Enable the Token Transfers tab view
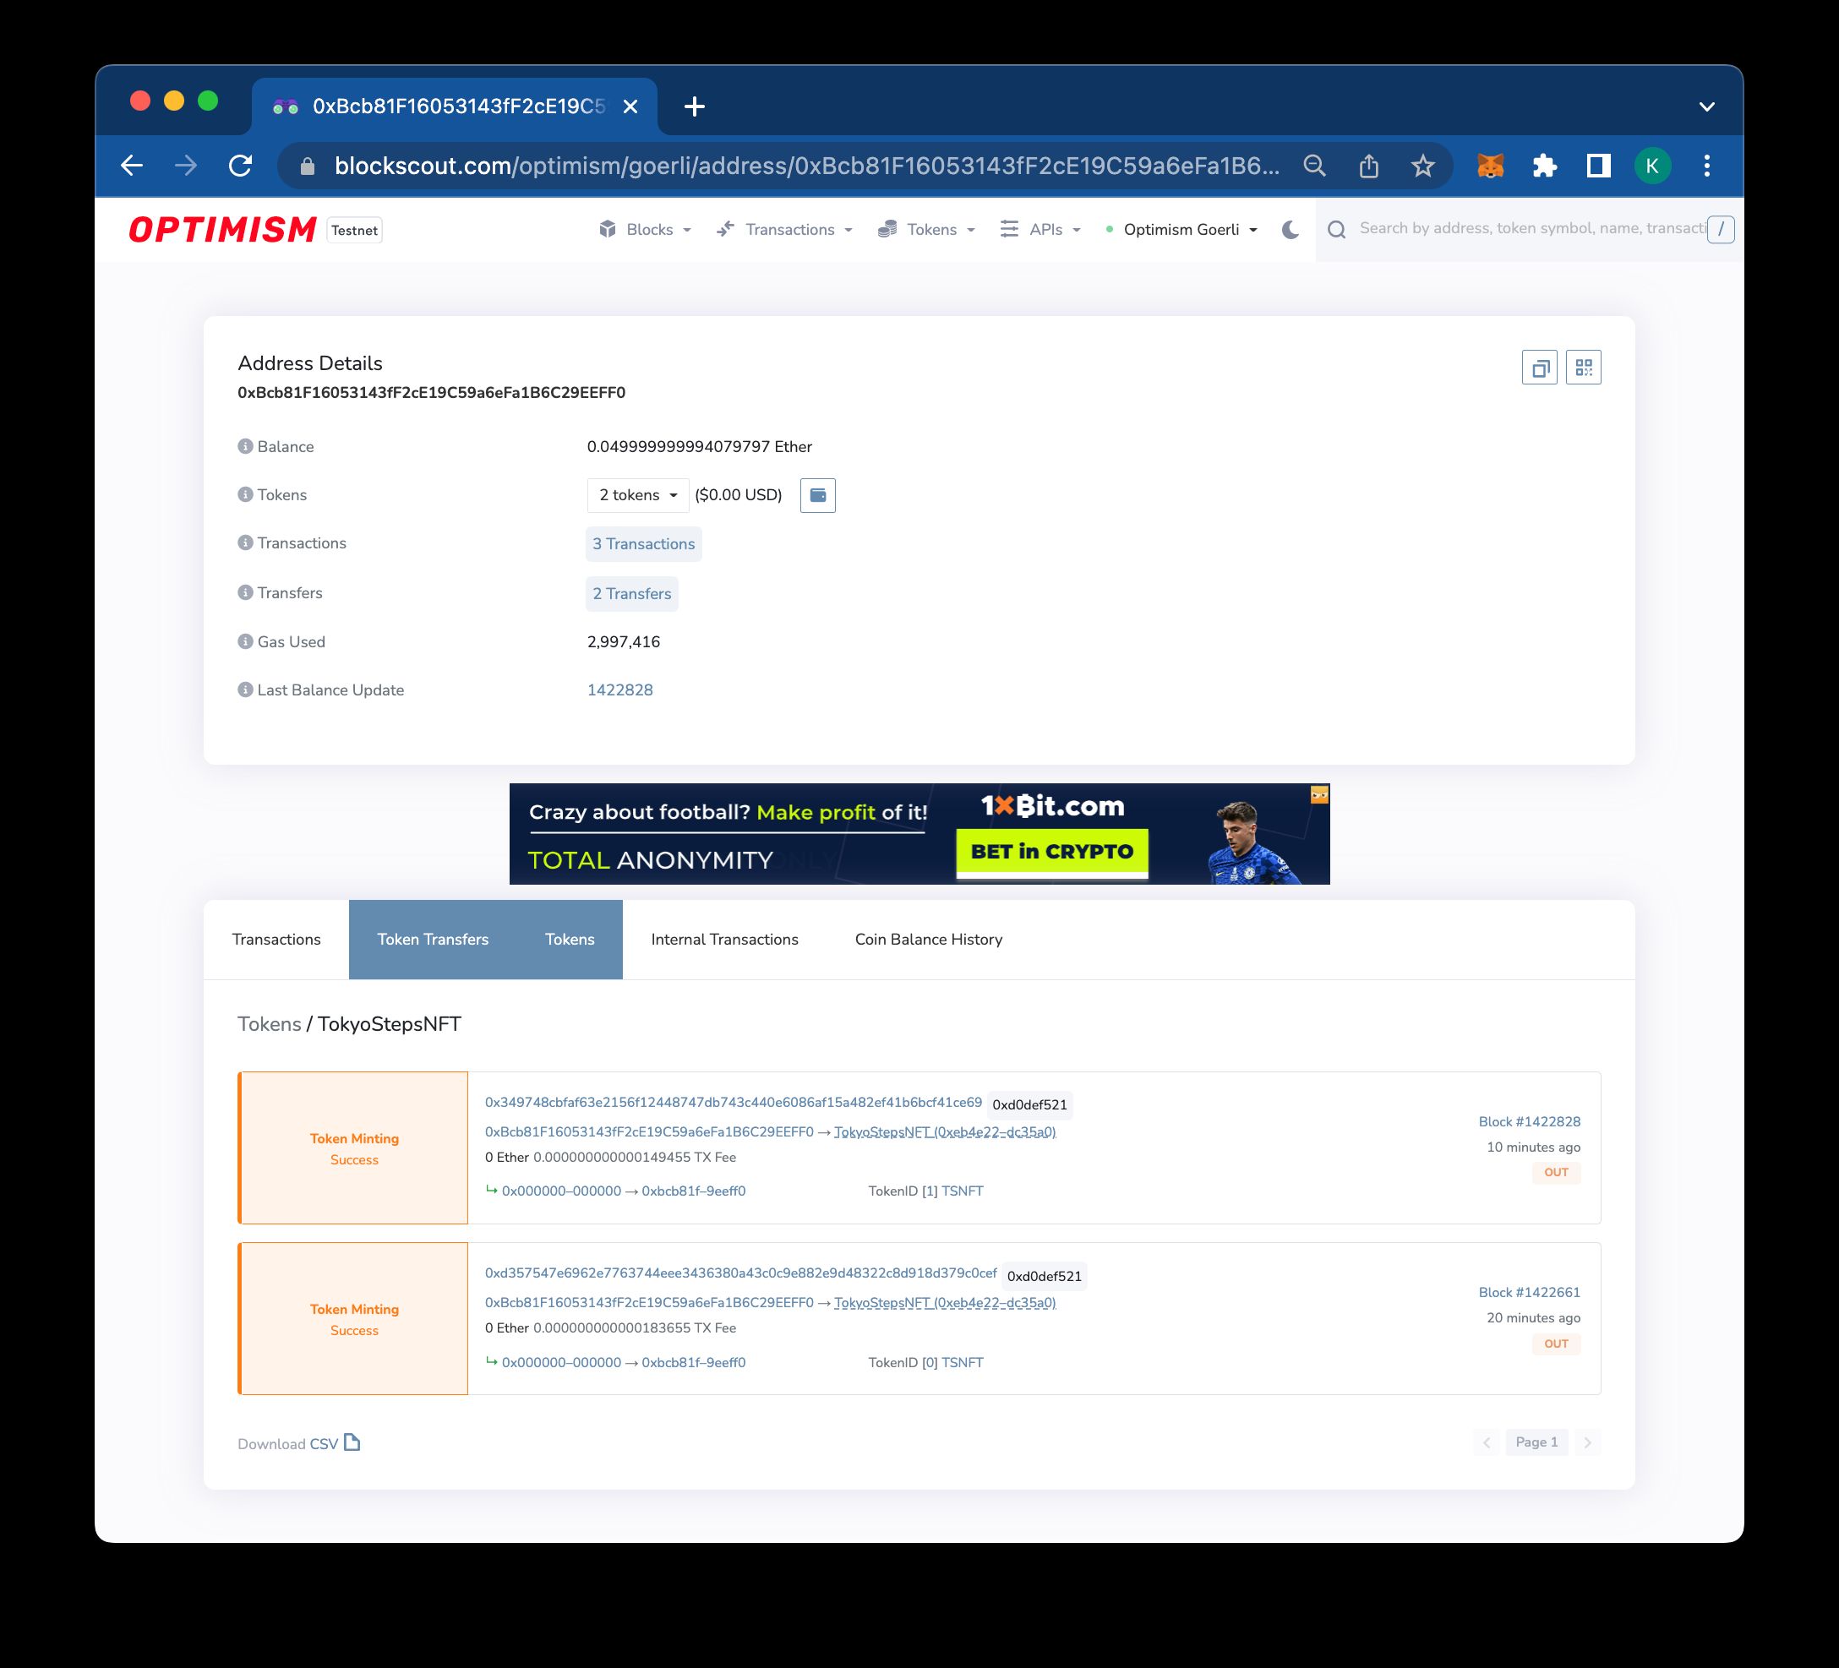 pos(431,940)
